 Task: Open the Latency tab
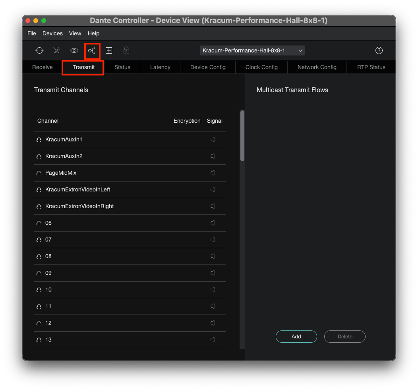pos(160,67)
